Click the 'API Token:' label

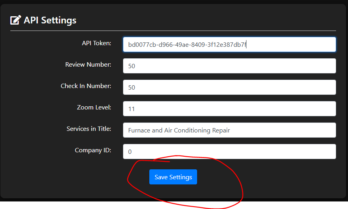pos(96,43)
